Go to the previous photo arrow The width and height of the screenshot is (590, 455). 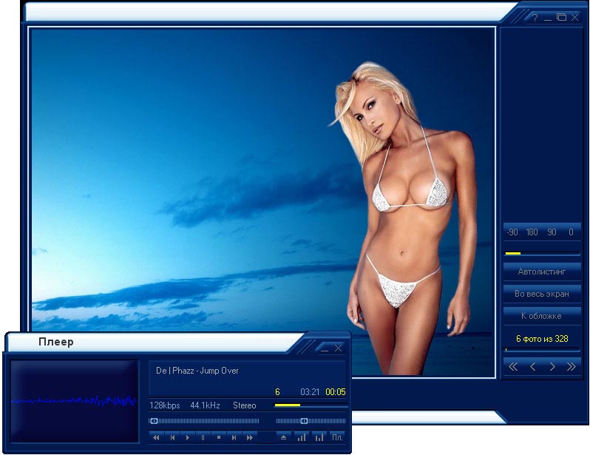(532, 366)
